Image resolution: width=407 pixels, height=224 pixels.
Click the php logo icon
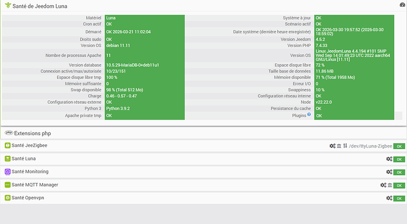(x=9, y=133)
